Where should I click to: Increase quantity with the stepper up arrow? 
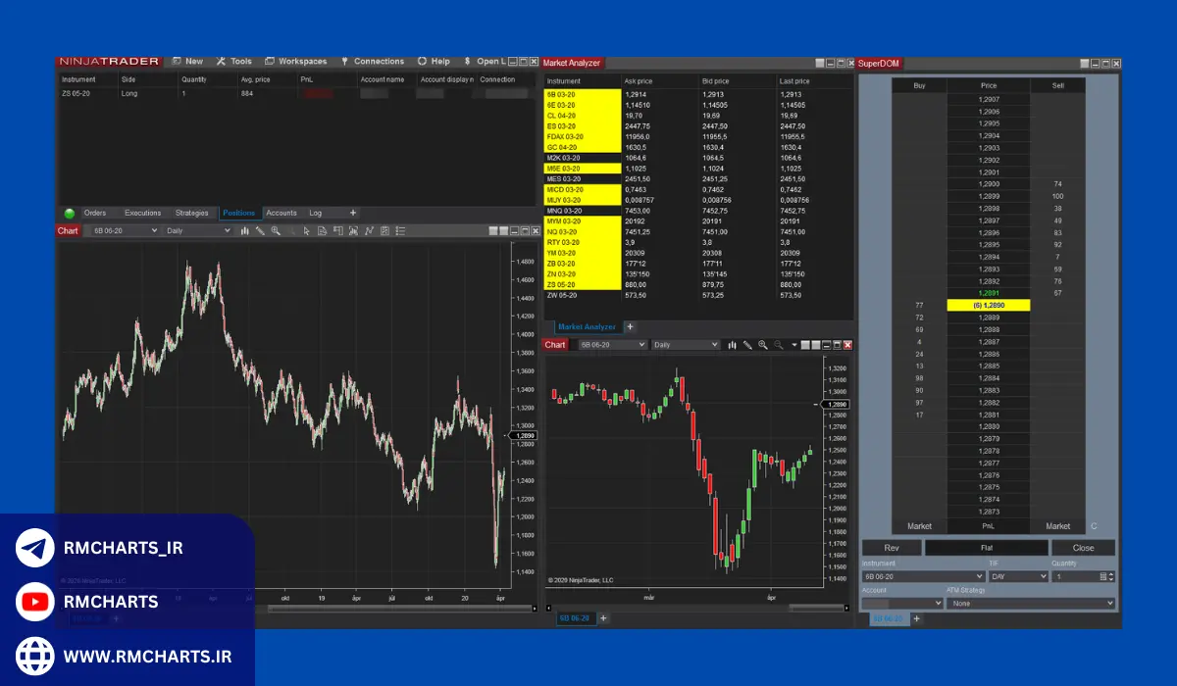point(1112,573)
